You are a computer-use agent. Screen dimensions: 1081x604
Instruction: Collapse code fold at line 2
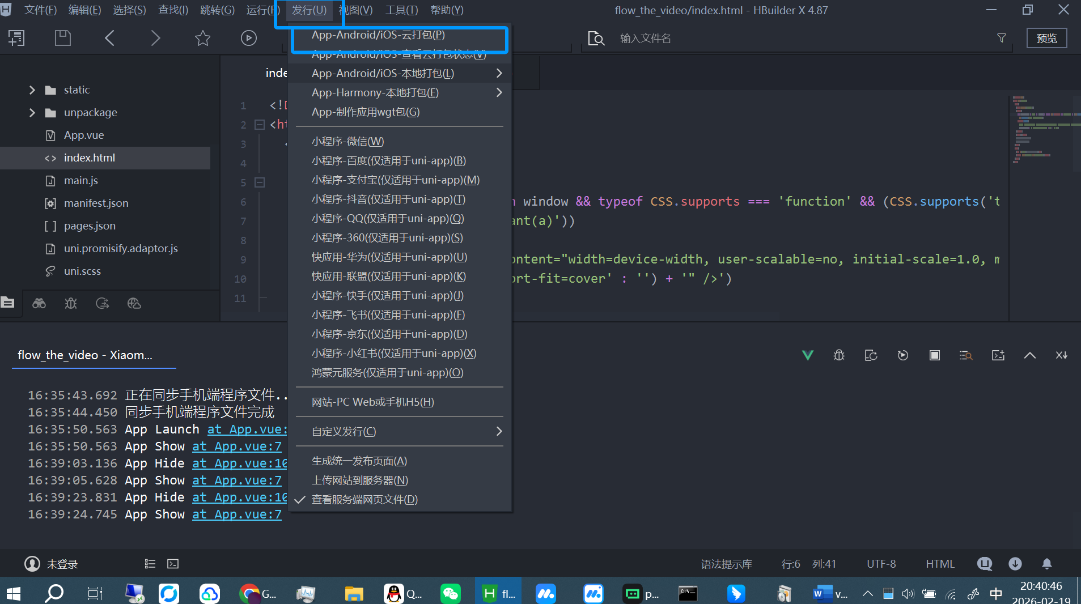(x=260, y=125)
